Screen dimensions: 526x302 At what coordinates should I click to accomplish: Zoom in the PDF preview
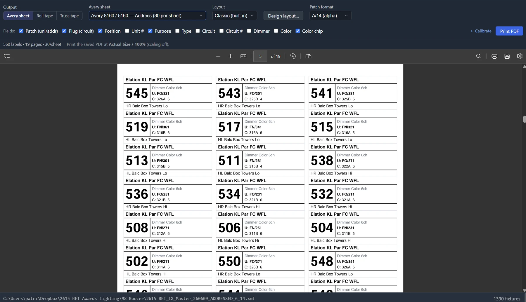coord(231,56)
